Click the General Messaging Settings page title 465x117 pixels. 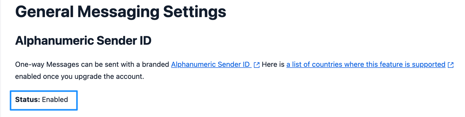pos(120,12)
